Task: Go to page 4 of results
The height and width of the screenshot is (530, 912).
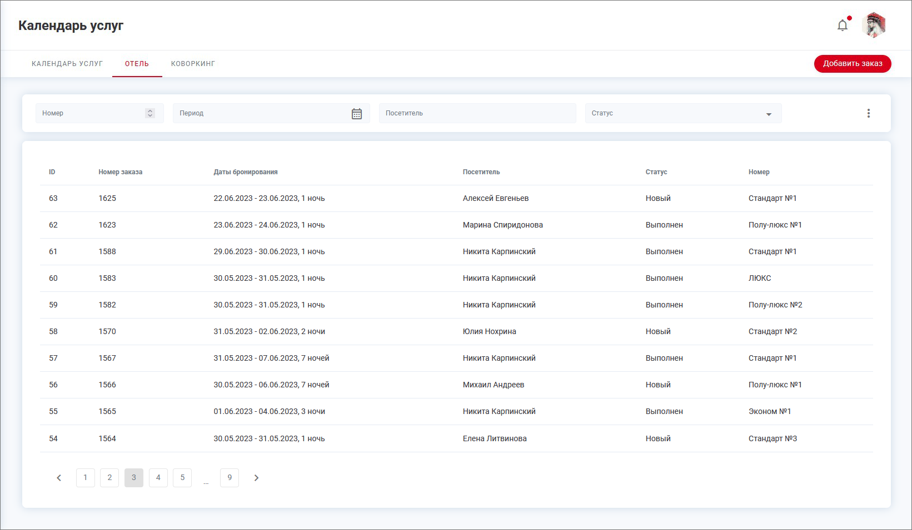Action: (158, 478)
